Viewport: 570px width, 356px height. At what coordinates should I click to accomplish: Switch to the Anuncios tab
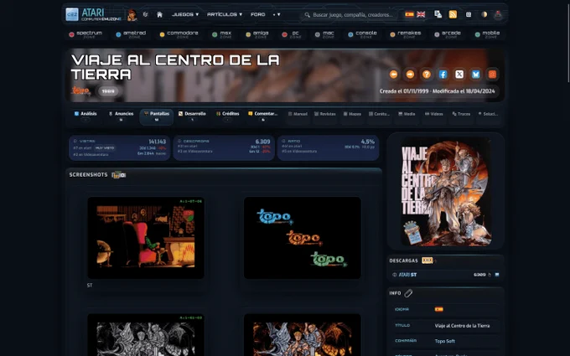click(x=121, y=116)
